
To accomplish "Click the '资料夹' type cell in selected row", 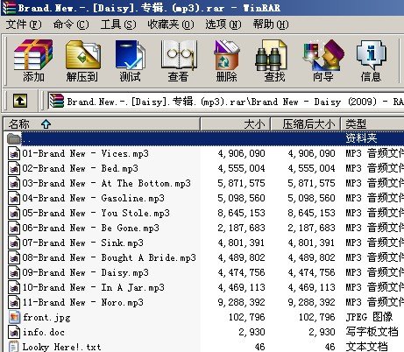I will 361,138.
